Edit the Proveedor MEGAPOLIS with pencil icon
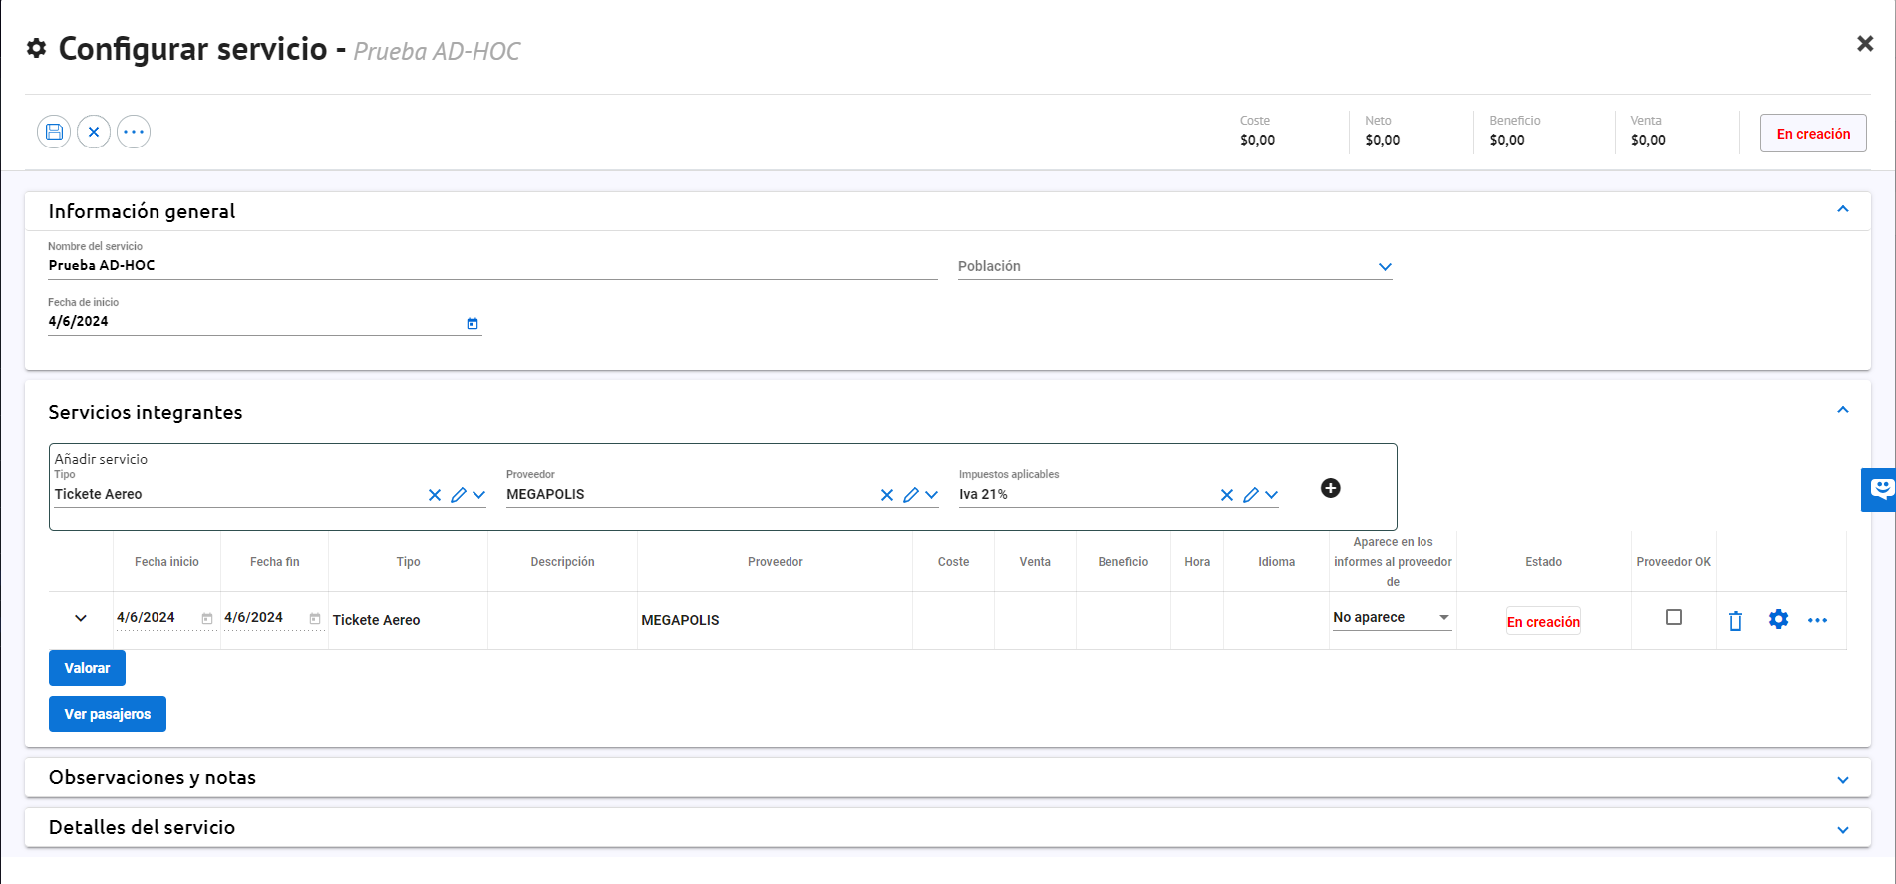 pyautogui.click(x=910, y=495)
